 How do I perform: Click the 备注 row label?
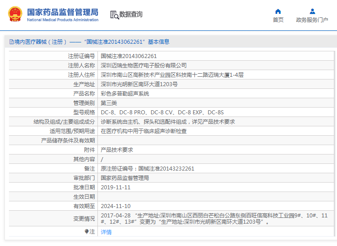(89, 169)
